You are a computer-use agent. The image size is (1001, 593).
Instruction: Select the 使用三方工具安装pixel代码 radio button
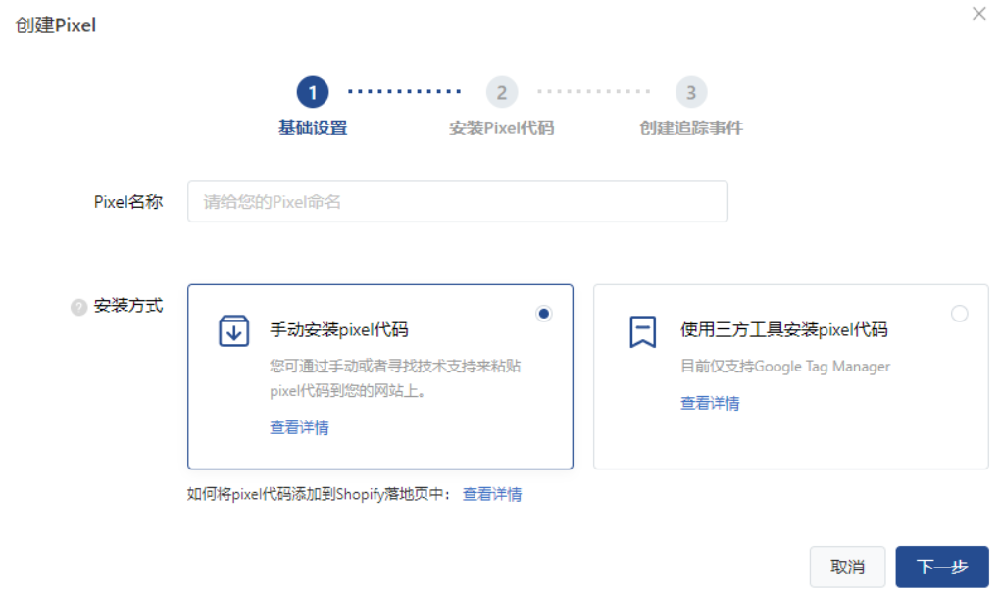(x=960, y=314)
